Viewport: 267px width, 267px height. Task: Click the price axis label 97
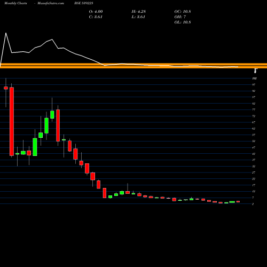pyautogui.click(x=254, y=85)
